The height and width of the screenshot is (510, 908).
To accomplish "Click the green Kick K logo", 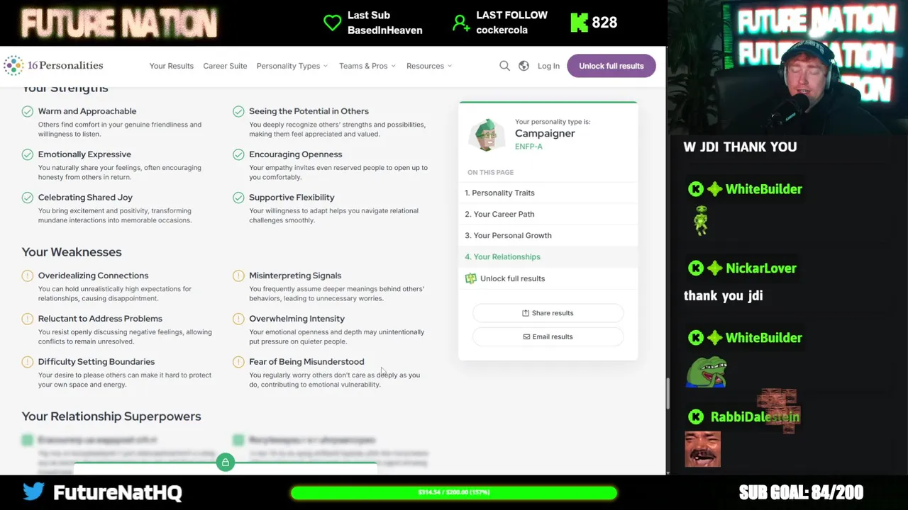I will pos(579,23).
